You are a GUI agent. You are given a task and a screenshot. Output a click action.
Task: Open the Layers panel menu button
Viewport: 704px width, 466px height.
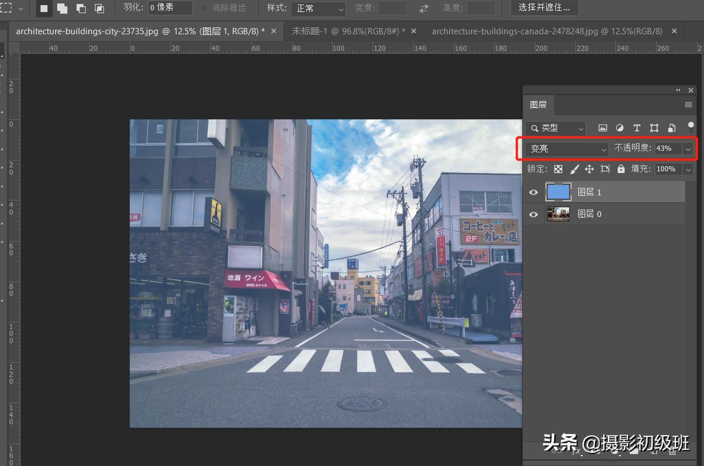688,105
